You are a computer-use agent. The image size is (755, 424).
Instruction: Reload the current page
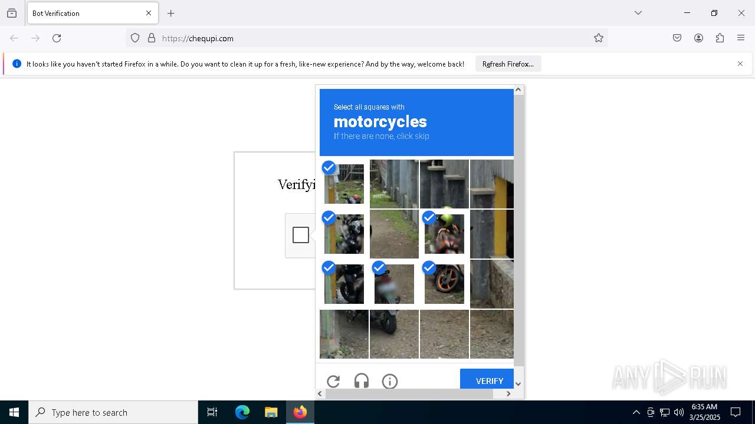(x=57, y=38)
